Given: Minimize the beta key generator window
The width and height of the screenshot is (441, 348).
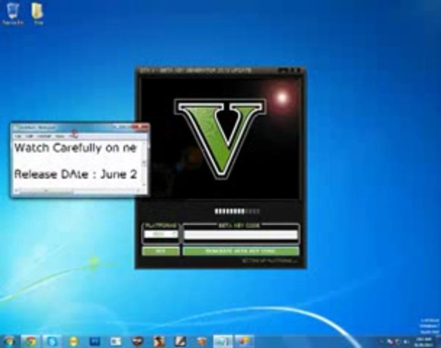Looking at the screenshot, I should click(x=283, y=71).
